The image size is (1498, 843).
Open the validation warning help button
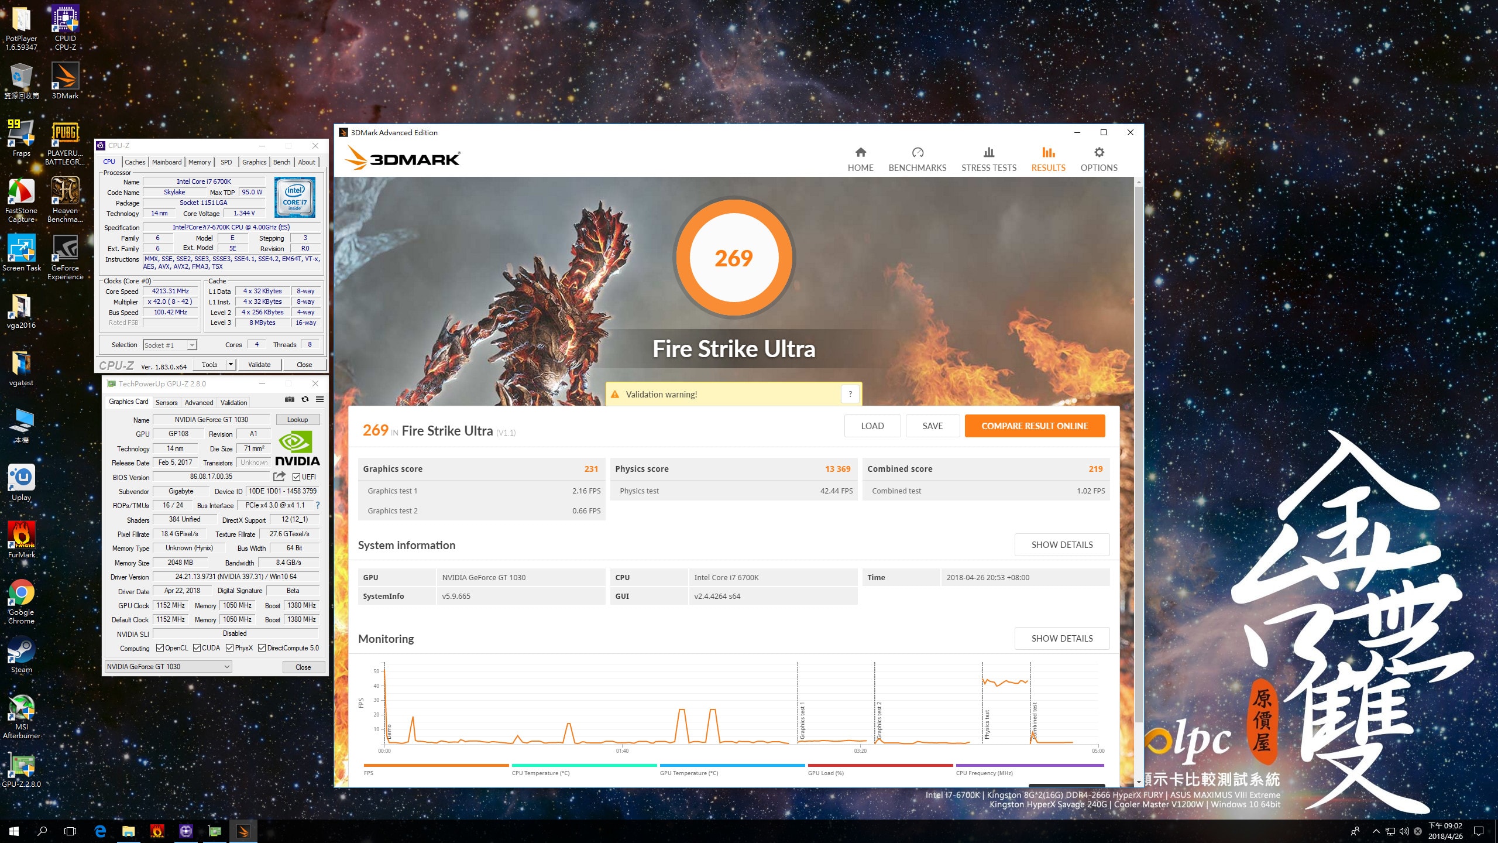click(850, 394)
